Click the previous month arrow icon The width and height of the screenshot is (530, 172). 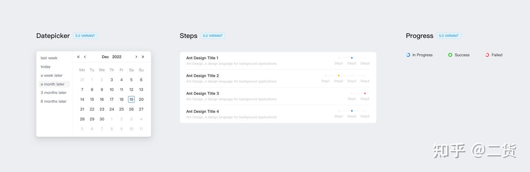pyautogui.click(x=85, y=57)
